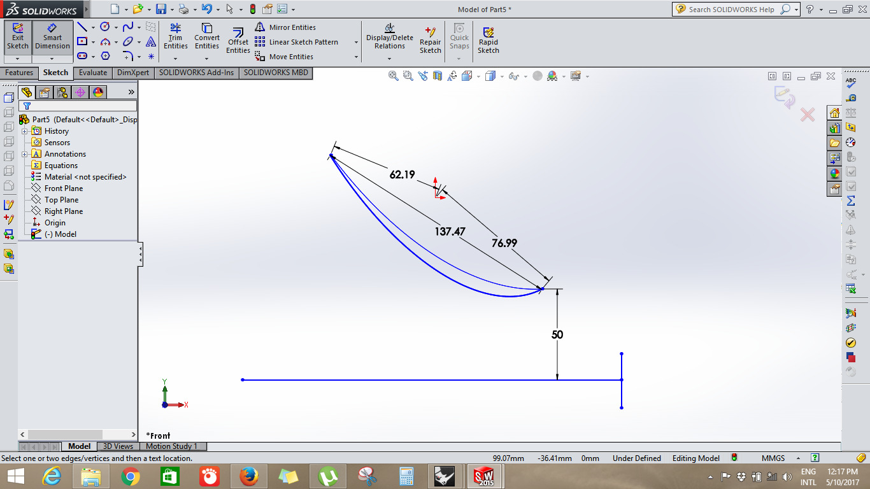The width and height of the screenshot is (870, 489).
Task: Open Display/Delete Relations dropdown arrow
Action: pyautogui.click(x=390, y=59)
